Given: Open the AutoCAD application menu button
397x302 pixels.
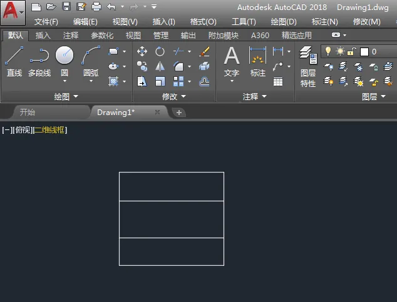Looking at the screenshot, I should click(13, 13).
